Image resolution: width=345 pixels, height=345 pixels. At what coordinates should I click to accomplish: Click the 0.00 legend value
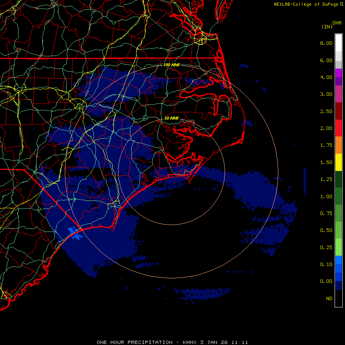click(326, 281)
